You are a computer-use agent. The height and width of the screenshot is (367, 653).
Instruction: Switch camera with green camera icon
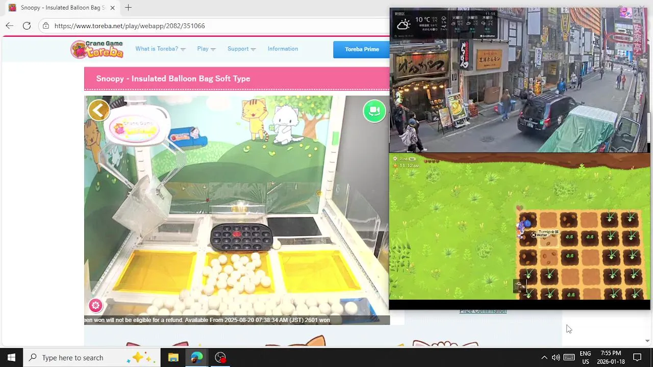pos(374,111)
